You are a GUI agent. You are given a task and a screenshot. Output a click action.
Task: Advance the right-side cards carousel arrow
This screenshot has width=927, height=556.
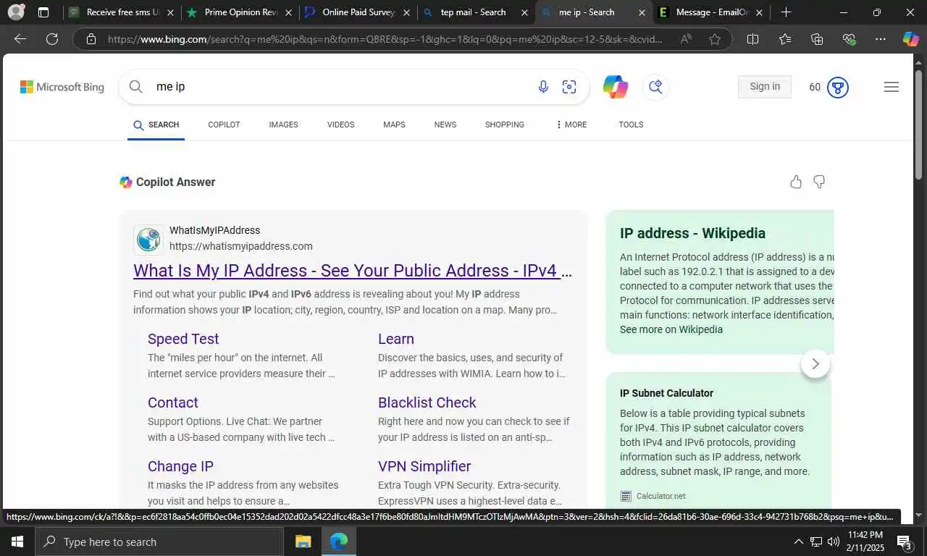[815, 363]
